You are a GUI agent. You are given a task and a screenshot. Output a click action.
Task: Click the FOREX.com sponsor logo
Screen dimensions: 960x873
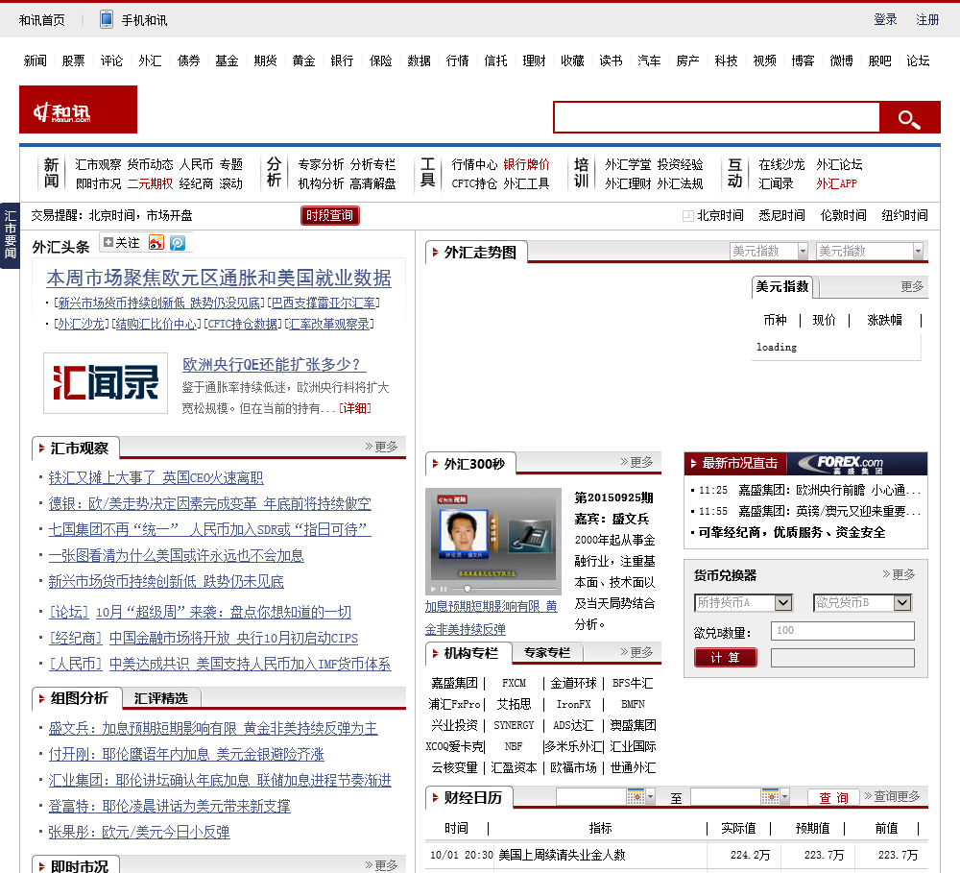[856, 464]
